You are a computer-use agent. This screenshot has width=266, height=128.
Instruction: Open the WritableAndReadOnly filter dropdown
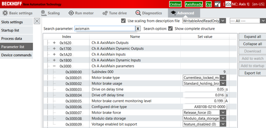tap(204, 21)
